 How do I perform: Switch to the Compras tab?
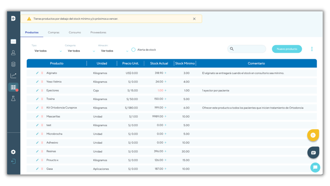pos(54,32)
